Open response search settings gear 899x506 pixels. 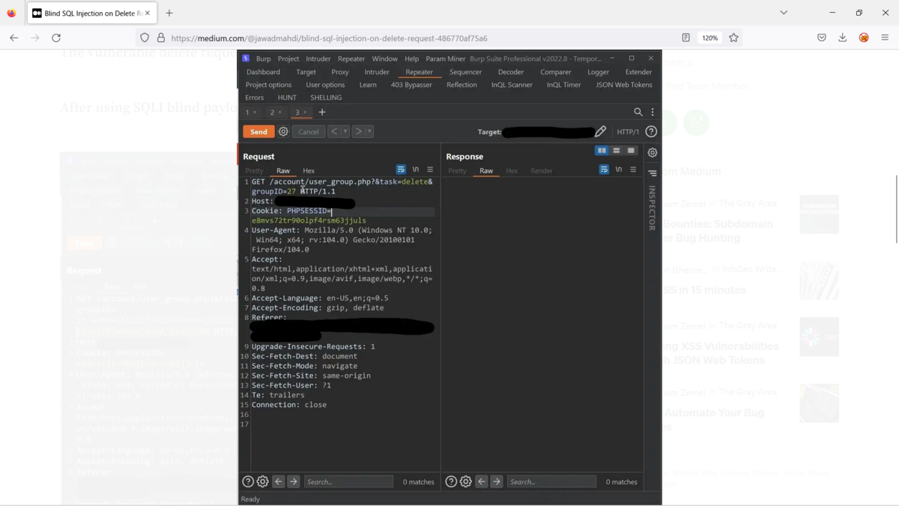pos(466,481)
